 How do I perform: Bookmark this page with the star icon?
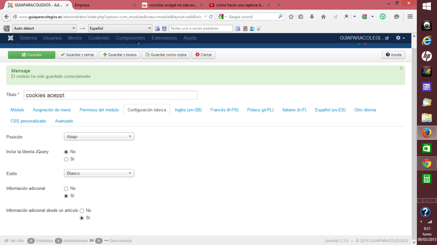coord(291,17)
